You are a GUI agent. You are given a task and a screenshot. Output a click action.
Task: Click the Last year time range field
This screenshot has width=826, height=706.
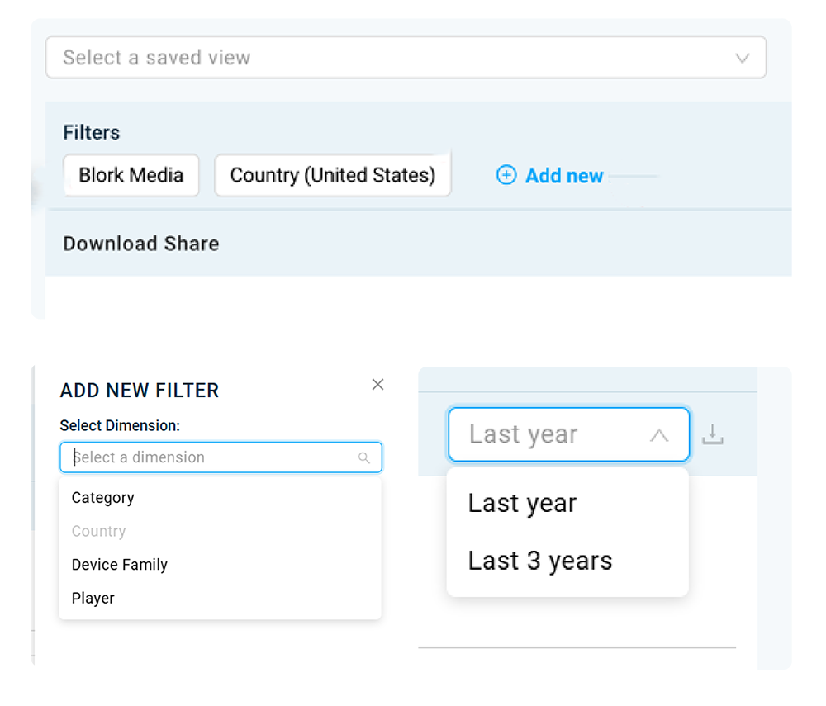coord(545,434)
